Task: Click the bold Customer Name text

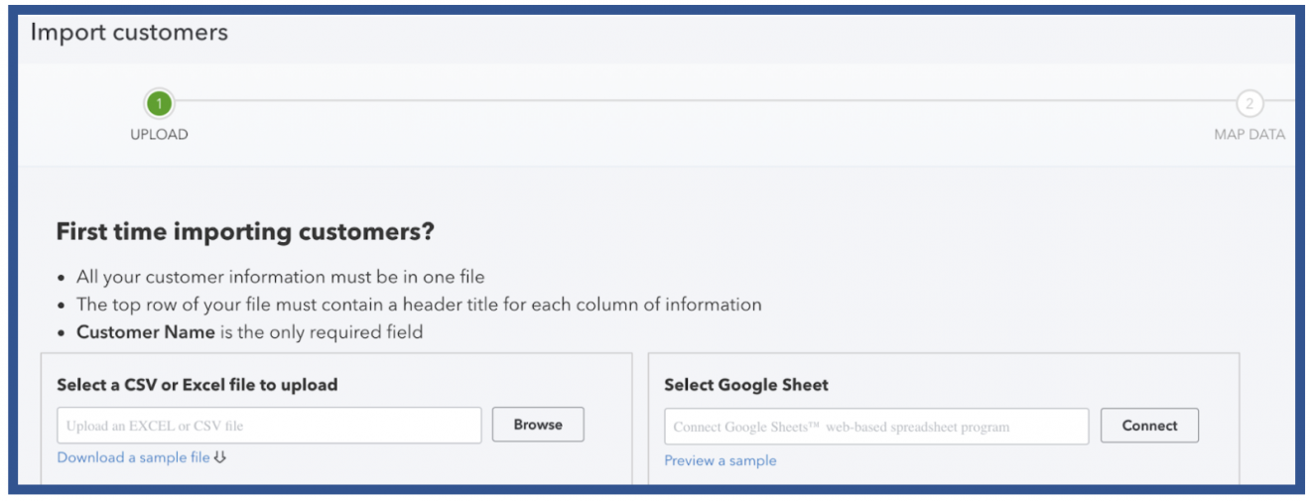Action: [x=145, y=332]
